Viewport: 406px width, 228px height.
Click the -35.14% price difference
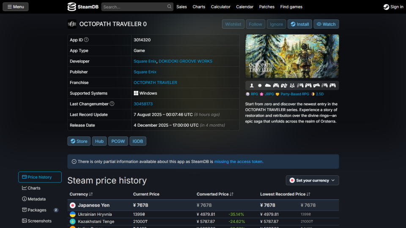pyautogui.click(x=236, y=214)
